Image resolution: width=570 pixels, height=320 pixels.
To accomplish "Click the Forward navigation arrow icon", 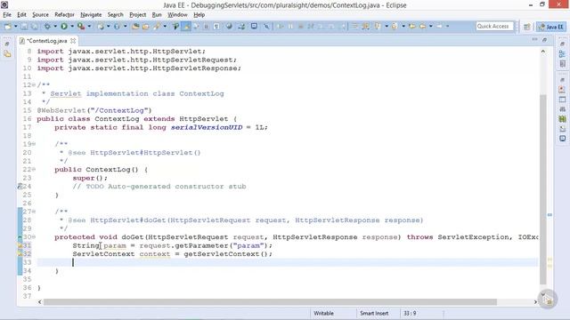I will pos(439,27).
